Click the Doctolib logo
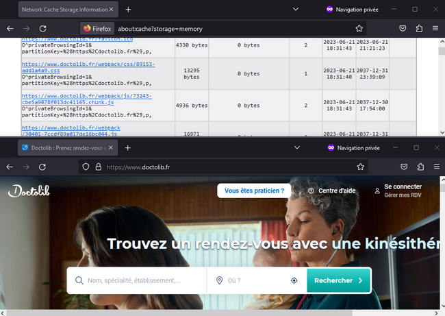Image resolution: width=445 pixels, height=316 pixels. click(29, 191)
